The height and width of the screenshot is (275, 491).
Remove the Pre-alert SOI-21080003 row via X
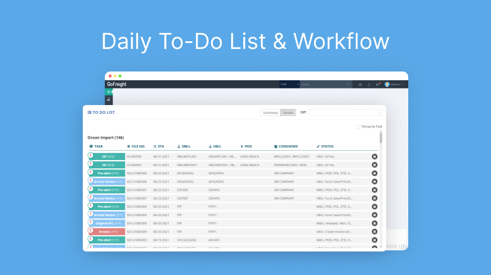[375, 240]
